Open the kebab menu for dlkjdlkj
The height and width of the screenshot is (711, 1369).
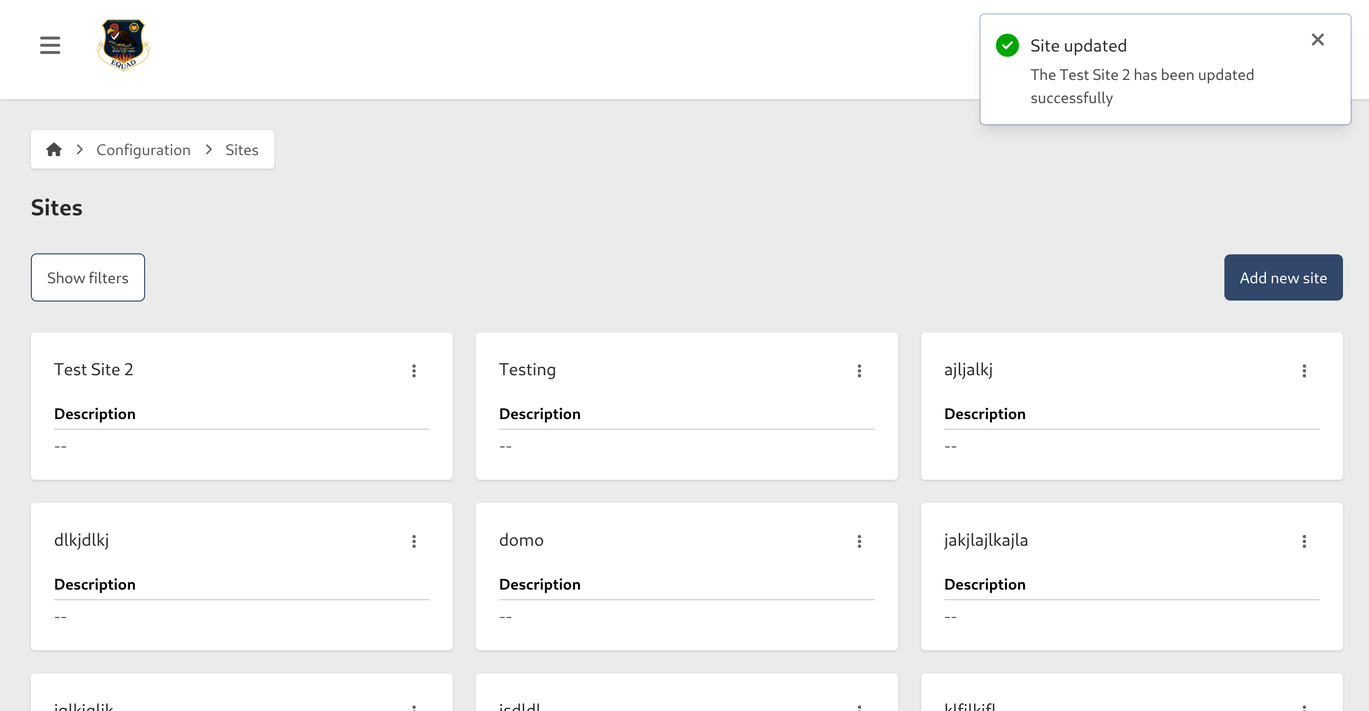414,541
